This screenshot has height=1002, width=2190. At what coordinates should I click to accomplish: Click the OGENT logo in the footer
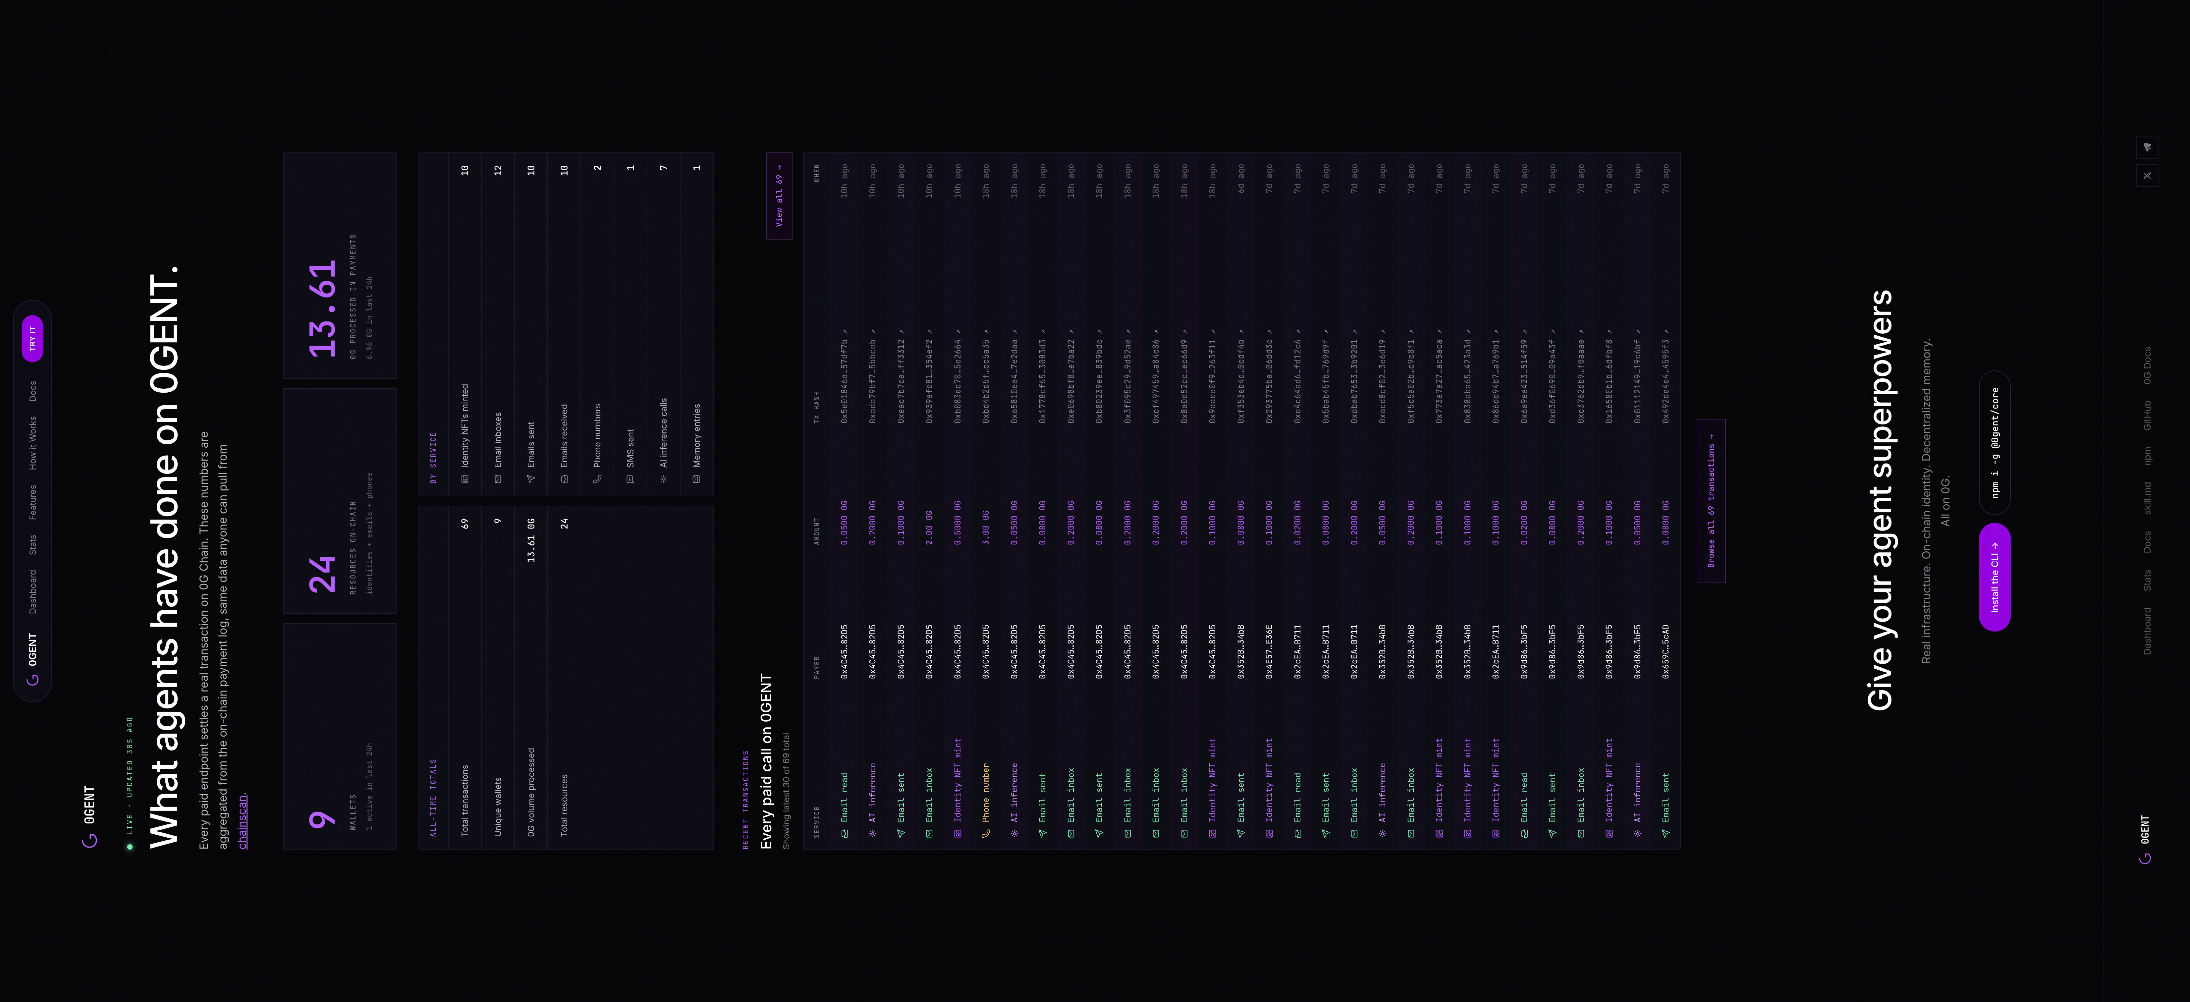click(2145, 840)
